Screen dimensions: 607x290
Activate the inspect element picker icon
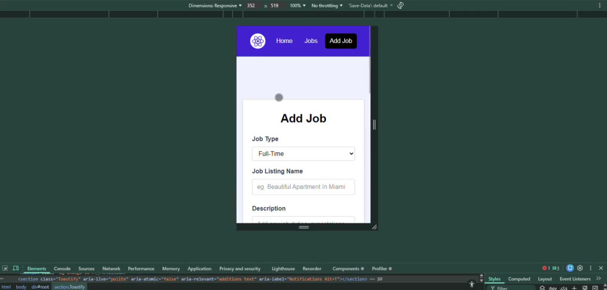[5, 268]
